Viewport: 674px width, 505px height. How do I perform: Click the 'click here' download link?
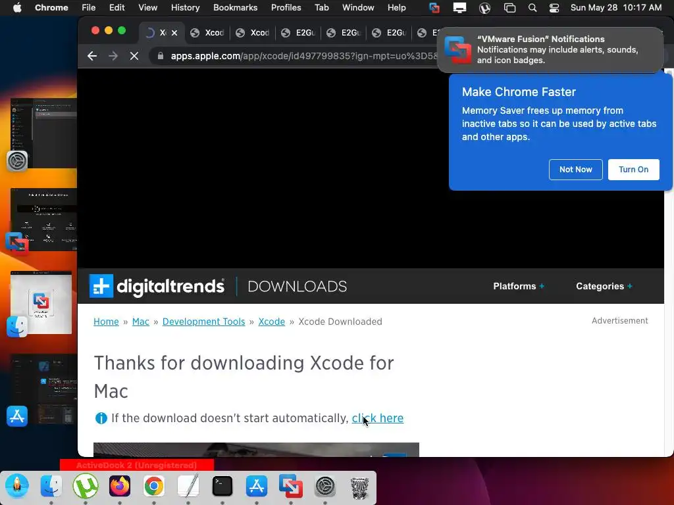click(377, 418)
